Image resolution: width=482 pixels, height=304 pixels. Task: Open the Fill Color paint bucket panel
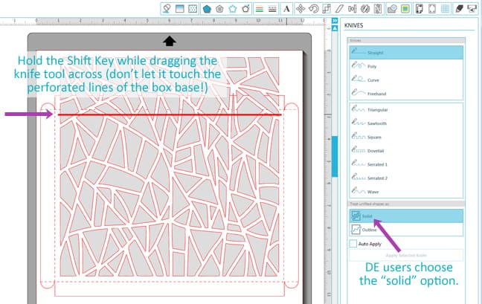click(x=167, y=9)
